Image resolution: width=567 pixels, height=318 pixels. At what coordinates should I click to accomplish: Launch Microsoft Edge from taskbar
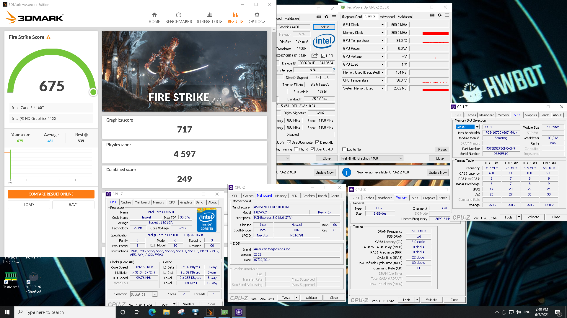(x=152, y=312)
